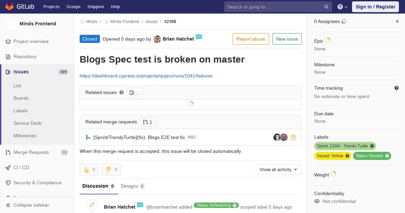Click the Security & Compliance shield icon
405x213 pixels.
(x=8, y=183)
